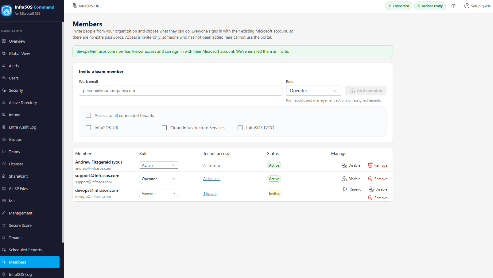The height and width of the screenshot is (278, 493).
Task: Change Andrew Fitzgerald's Admin role dropdown
Action: [159, 165]
